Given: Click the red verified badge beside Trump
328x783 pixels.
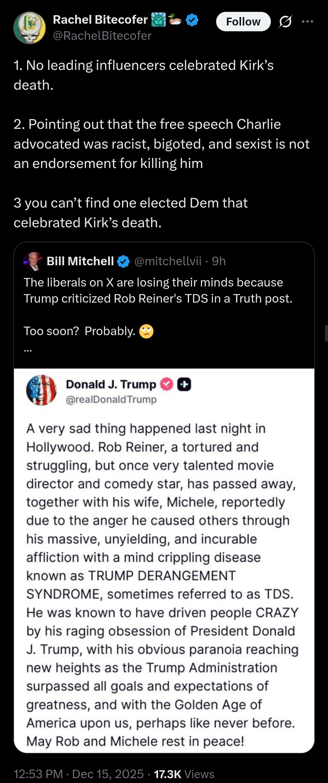Looking at the screenshot, I should pyautogui.click(x=166, y=384).
